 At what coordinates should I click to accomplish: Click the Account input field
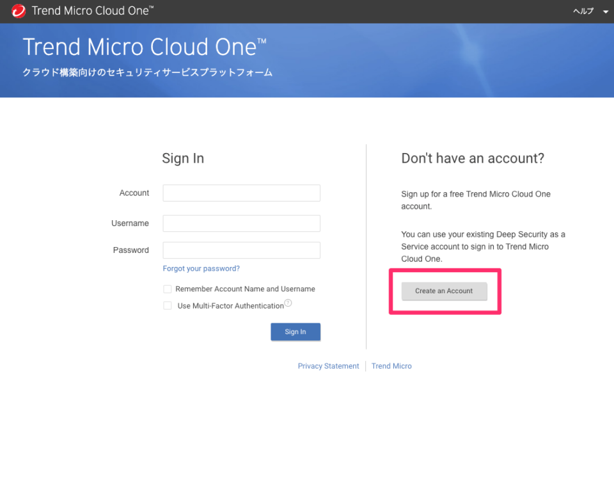[x=241, y=193]
